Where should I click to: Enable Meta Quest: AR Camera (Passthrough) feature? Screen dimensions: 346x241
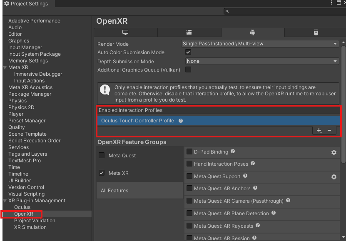point(189,201)
